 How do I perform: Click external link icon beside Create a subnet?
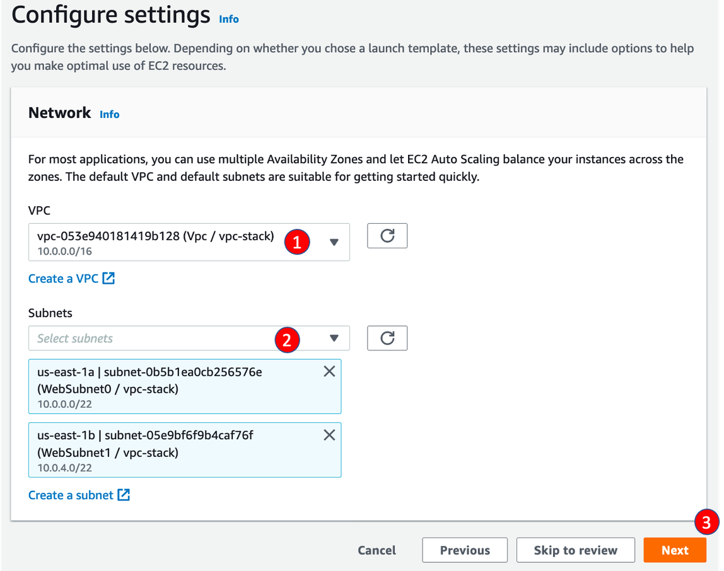pyautogui.click(x=124, y=495)
